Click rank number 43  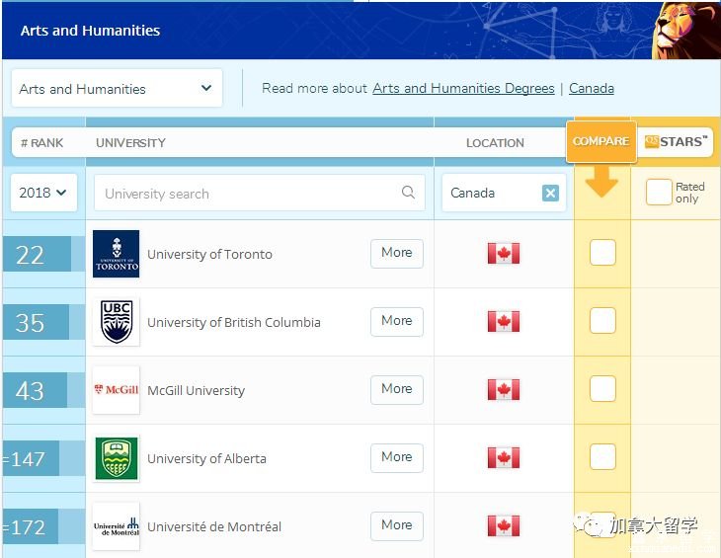click(x=30, y=391)
